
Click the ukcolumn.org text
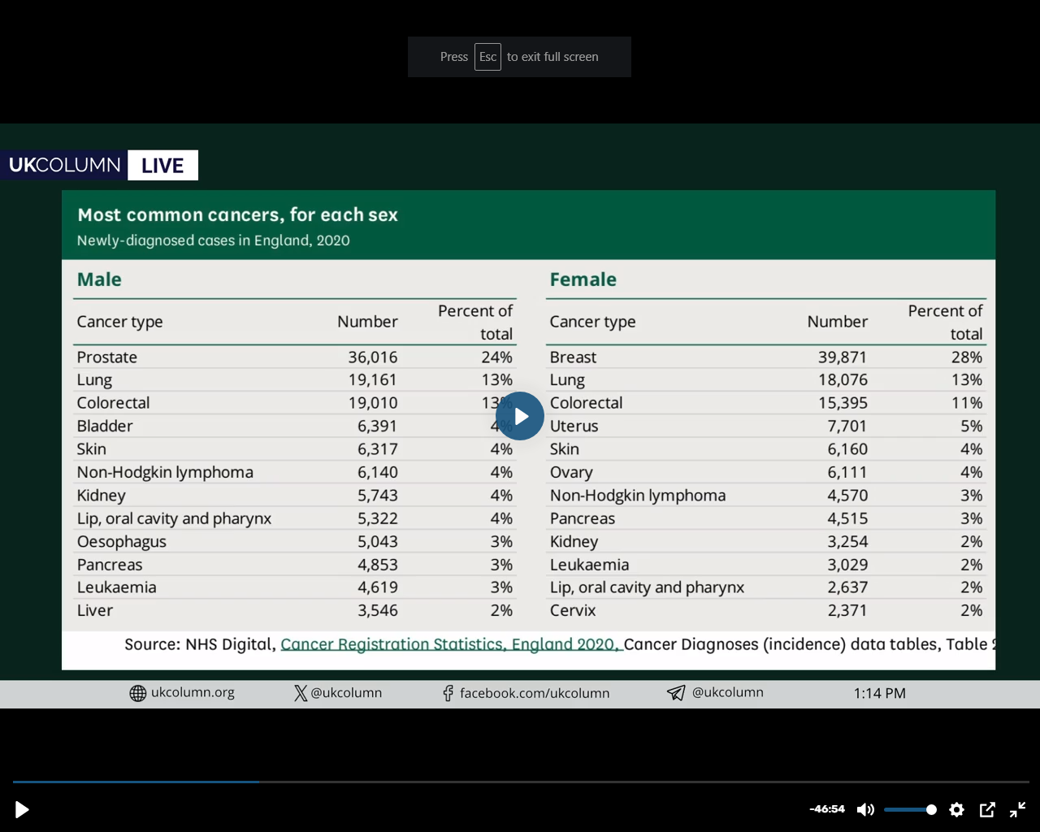(193, 692)
